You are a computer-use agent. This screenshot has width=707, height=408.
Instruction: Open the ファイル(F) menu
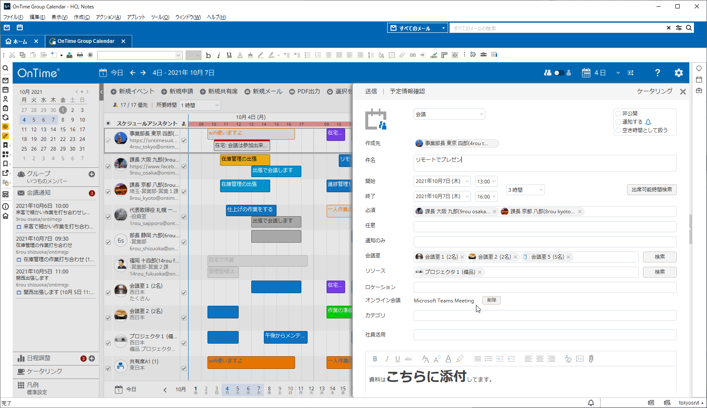[13, 17]
